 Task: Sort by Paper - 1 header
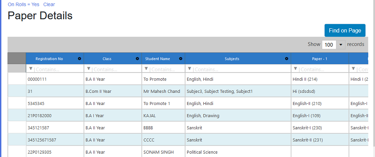point(320,59)
